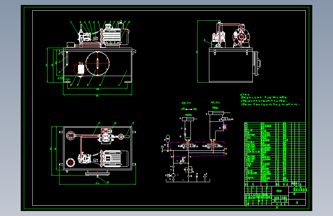333x216 pixels.
Task: Click the finned electric motor in the plan view
Action: pos(115,158)
